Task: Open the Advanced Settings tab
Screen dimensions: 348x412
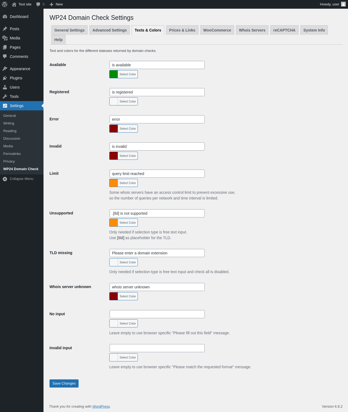Action: point(110,30)
